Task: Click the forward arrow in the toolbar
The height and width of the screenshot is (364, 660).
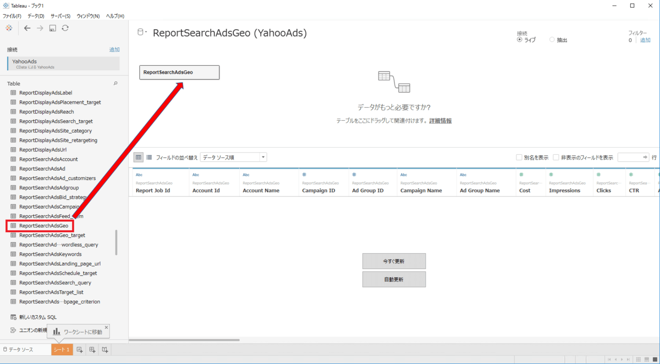Action: [x=40, y=28]
